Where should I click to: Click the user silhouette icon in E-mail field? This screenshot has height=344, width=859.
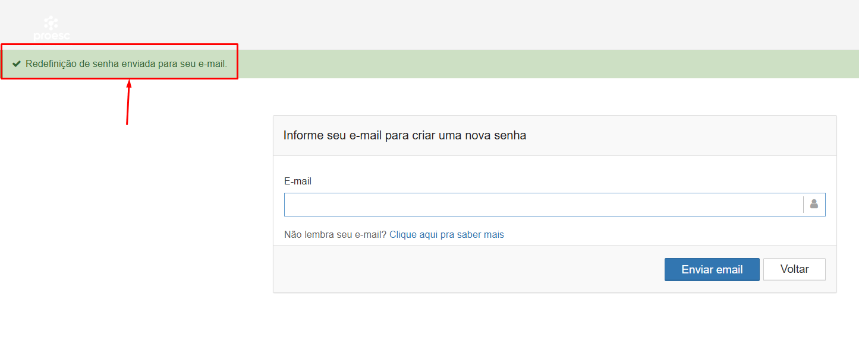(814, 204)
